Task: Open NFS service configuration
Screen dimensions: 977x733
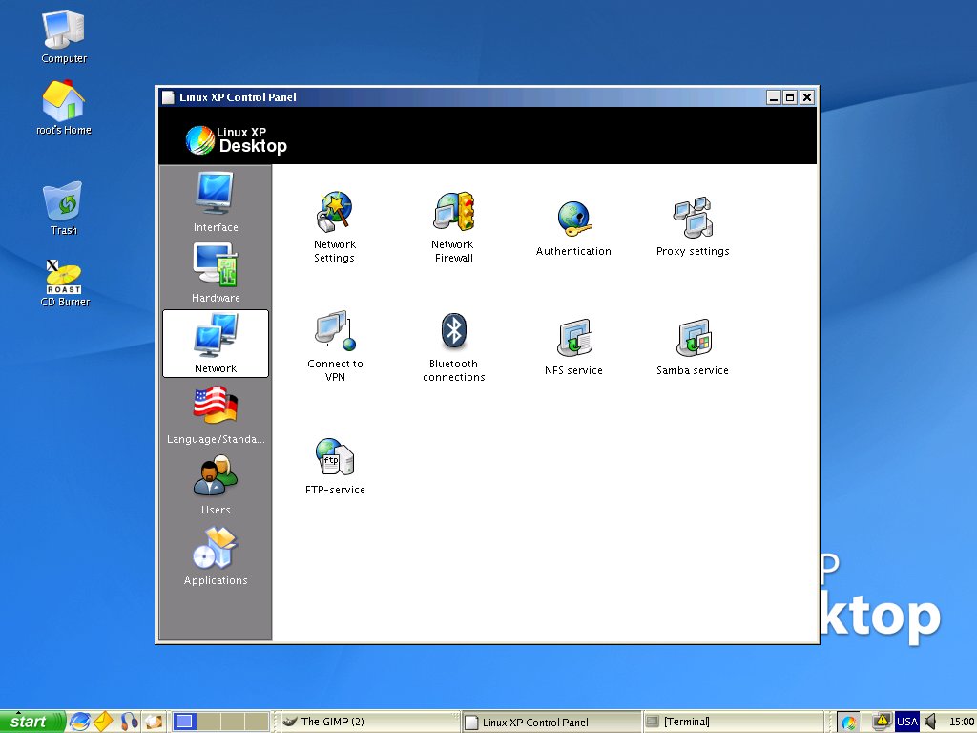Action: [x=573, y=347]
